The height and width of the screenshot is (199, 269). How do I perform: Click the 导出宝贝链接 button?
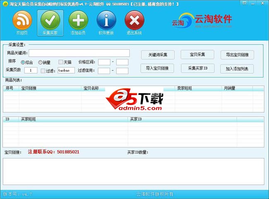[x=237, y=55]
